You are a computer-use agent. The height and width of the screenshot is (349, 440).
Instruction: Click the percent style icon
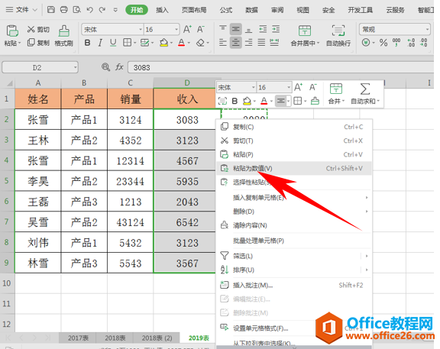(383, 43)
